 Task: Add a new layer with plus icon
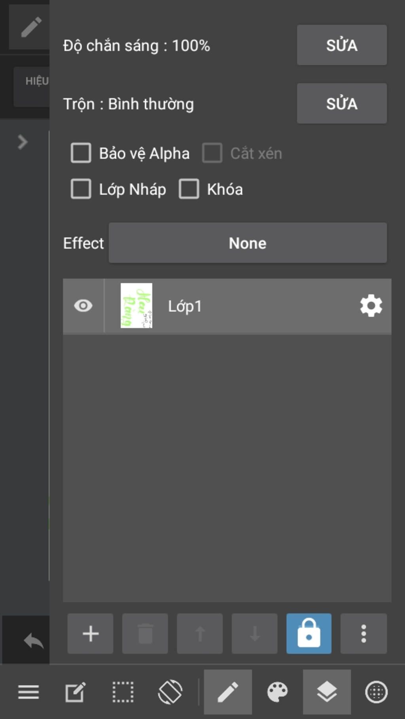[90, 633]
